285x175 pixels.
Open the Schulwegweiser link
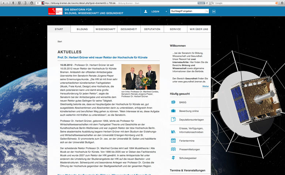(188, 158)
